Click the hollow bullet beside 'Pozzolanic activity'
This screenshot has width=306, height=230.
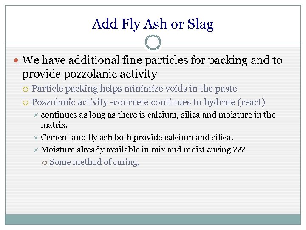pyautogui.click(x=26, y=103)
